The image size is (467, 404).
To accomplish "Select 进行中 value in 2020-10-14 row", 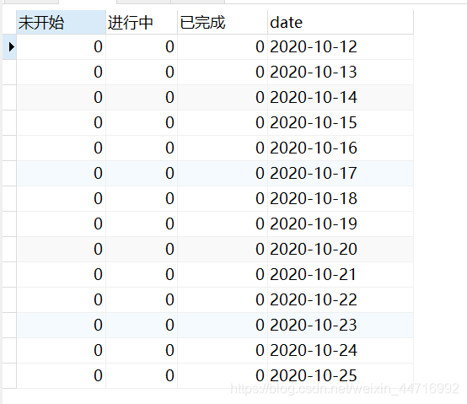I will tap(142, 98).
